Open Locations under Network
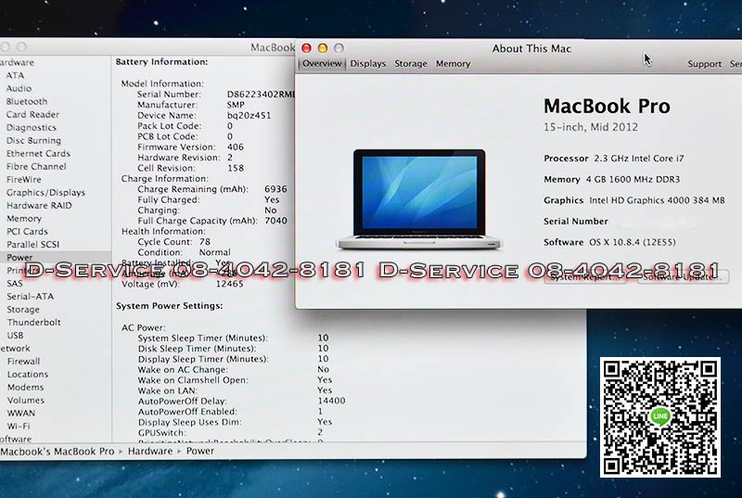Screen dimensions: 742x498 [28, 374]
